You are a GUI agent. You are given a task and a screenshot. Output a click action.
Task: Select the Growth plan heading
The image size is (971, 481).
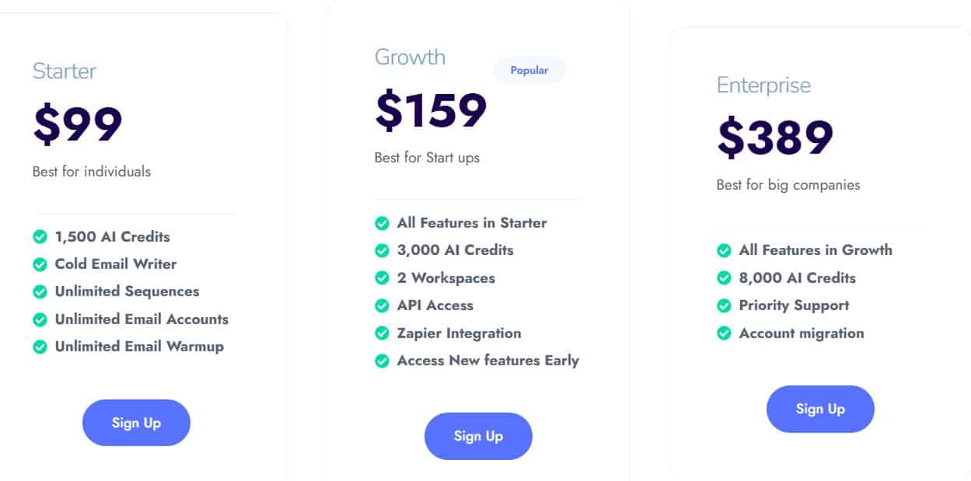coord(410,57)
